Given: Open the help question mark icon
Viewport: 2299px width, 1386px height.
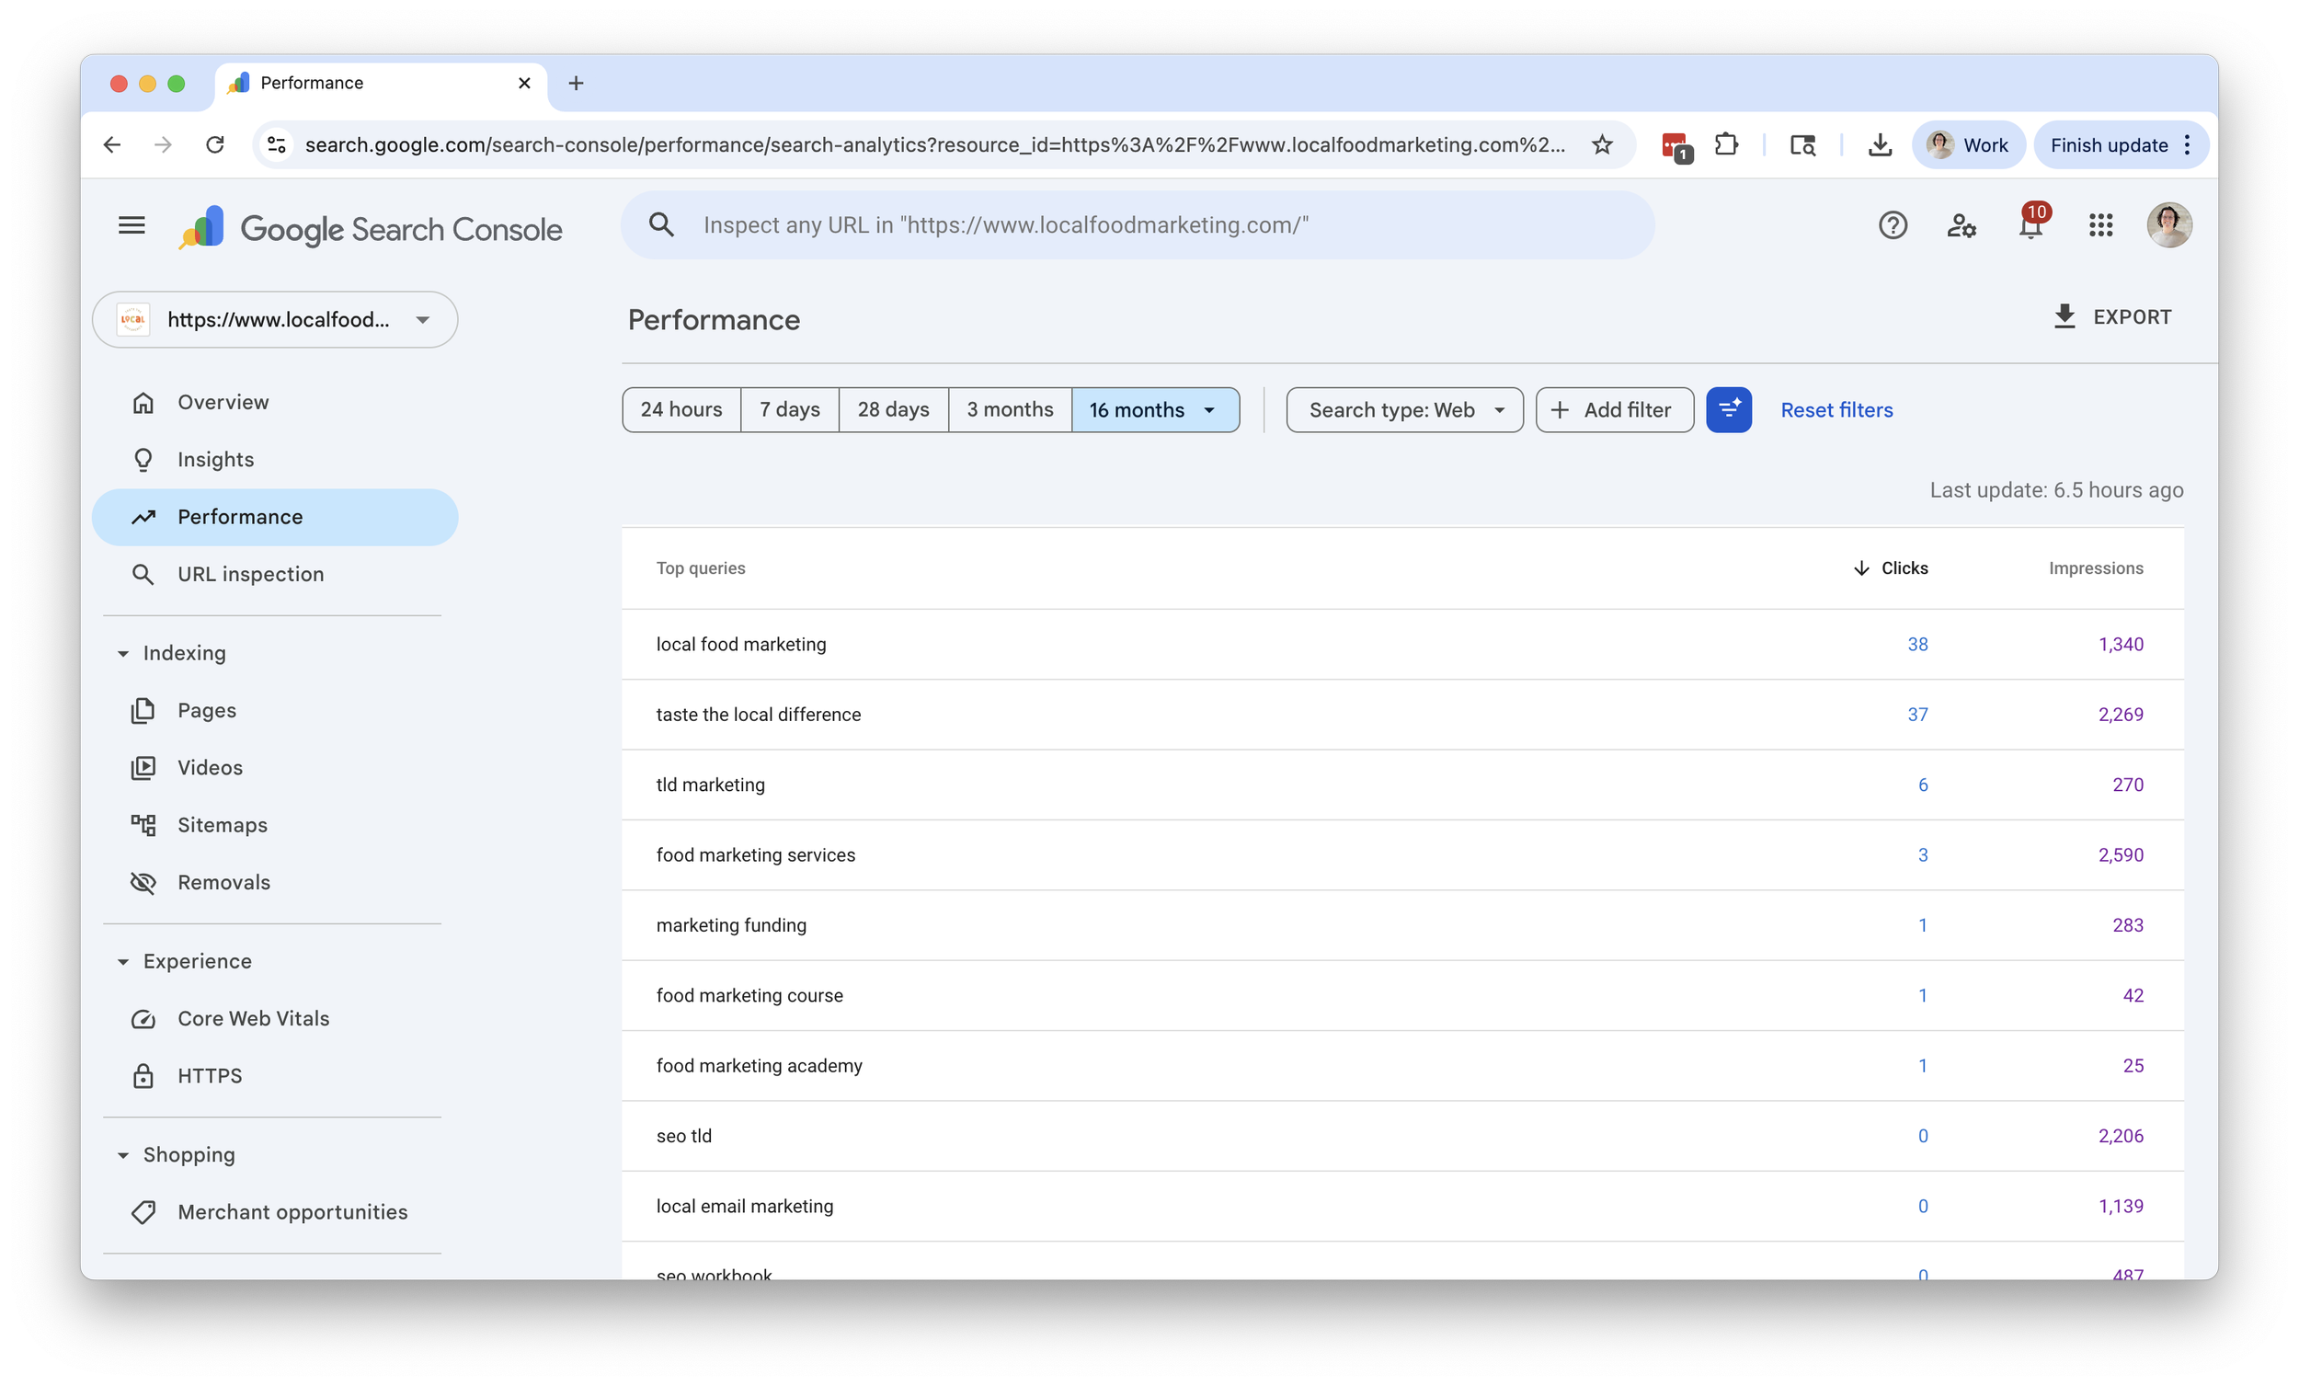Looking at the screenshot, I should point(1893,225).
